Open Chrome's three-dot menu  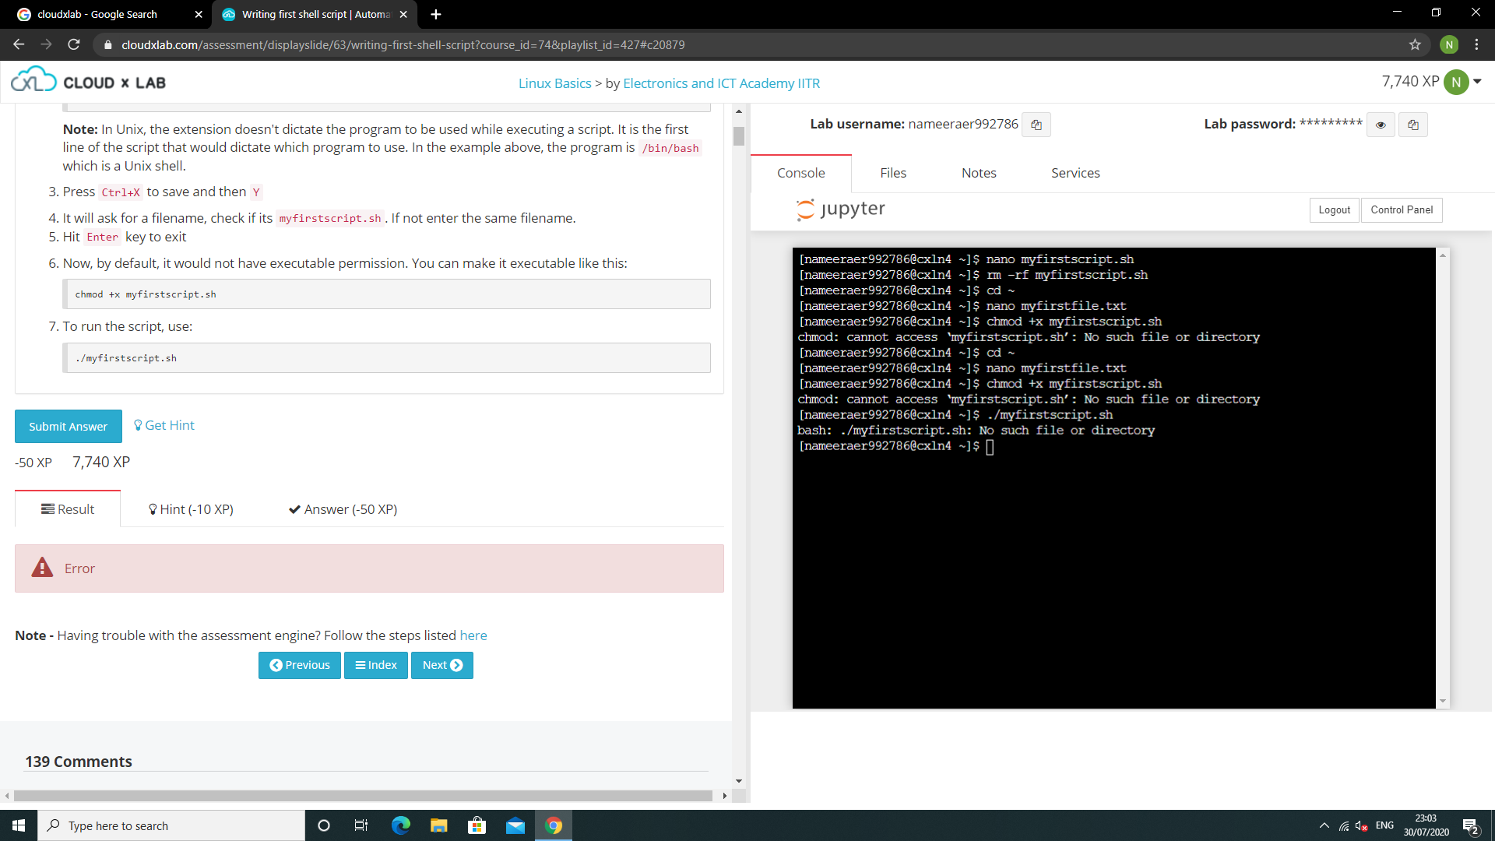[1476, 44]
